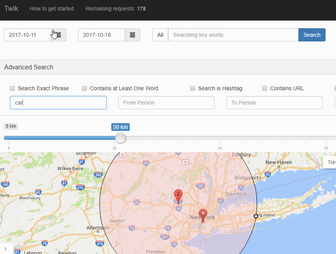Focus the end date field 2017-10-18
Viewport: 336px width, 254px height.
tap(102, 35)
